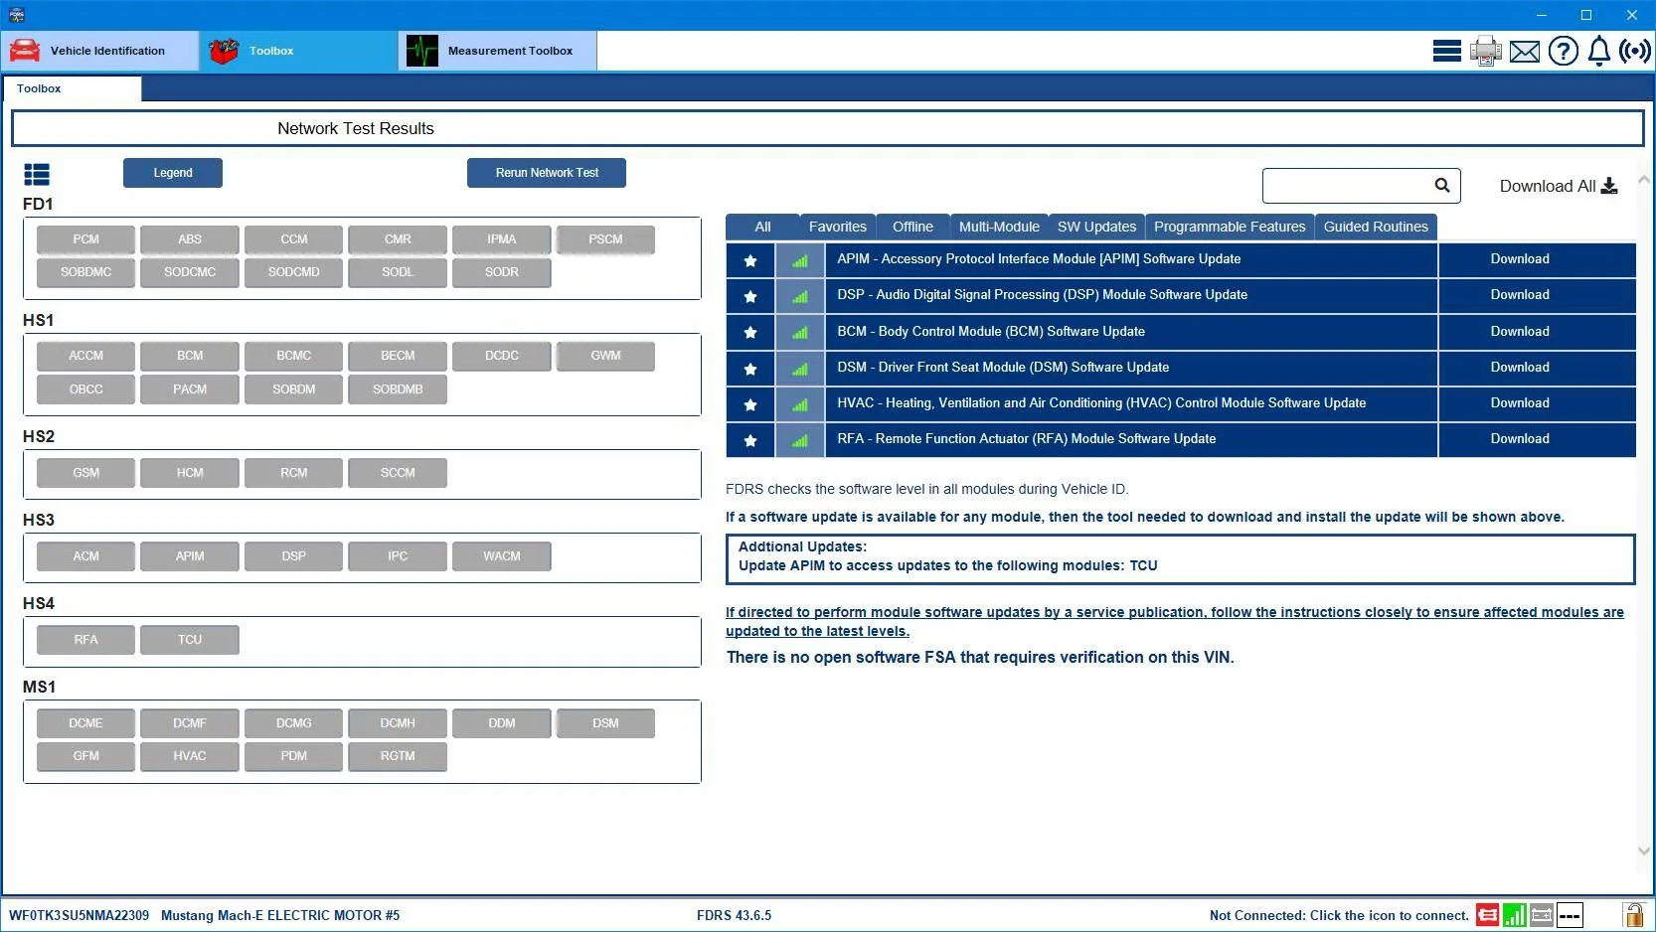The width and height of the screenshot is (1656, 932).
Task: Select the SW Updates filter tab
Action: tap(1096, 227)
